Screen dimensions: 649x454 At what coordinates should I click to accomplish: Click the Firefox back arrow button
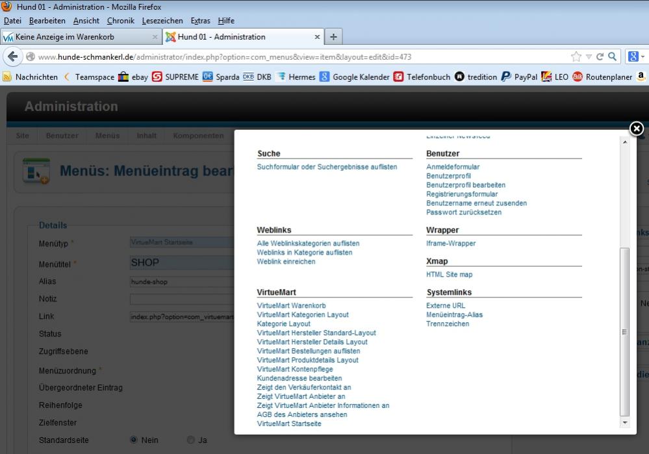click(12, 57)
